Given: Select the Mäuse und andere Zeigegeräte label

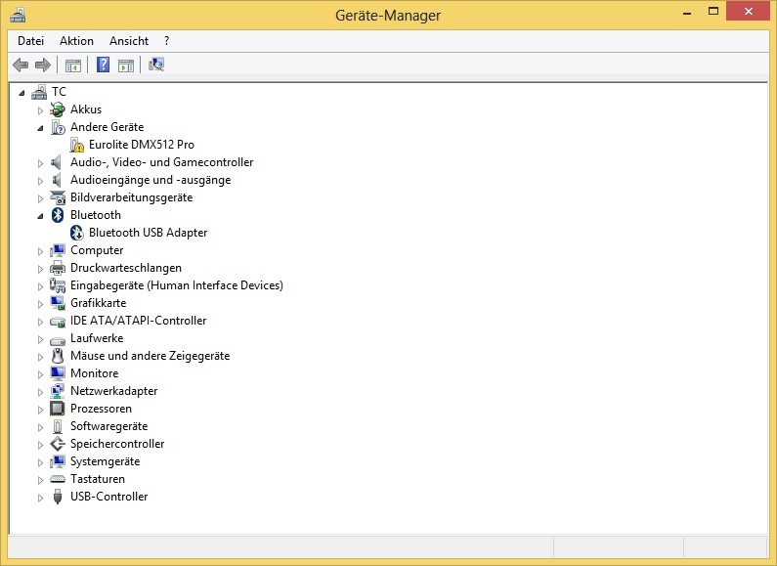Looking at the screenshot, I should [x=151, y=356].
